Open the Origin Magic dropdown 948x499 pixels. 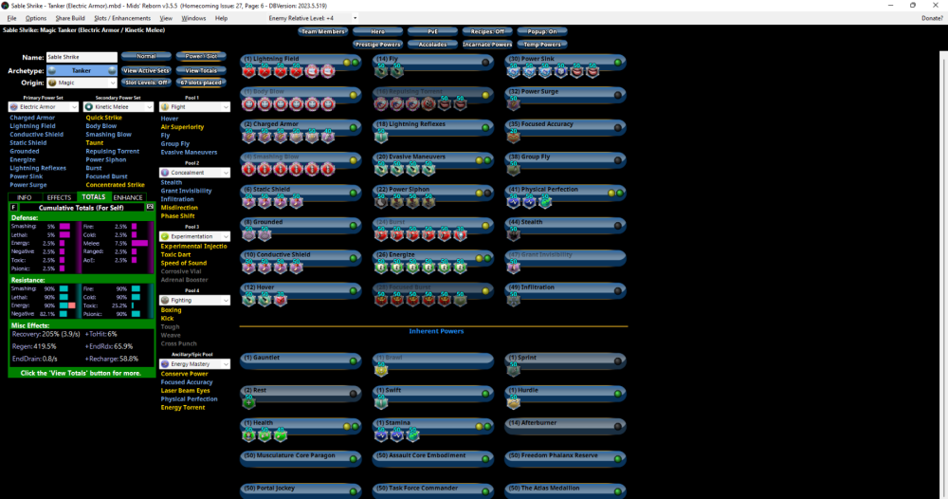pyautogui.click(x=82, y=83)
